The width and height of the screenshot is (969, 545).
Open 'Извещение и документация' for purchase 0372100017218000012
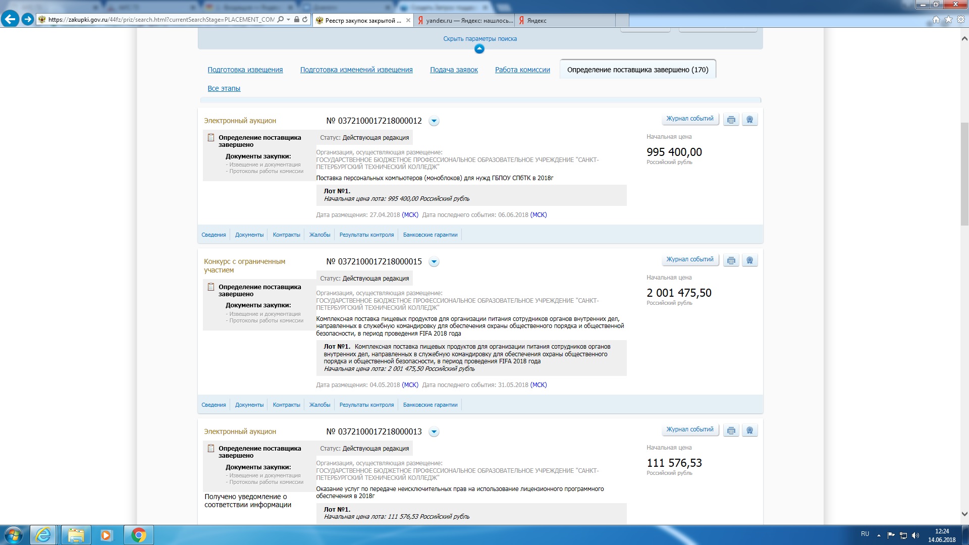(265, 165)
